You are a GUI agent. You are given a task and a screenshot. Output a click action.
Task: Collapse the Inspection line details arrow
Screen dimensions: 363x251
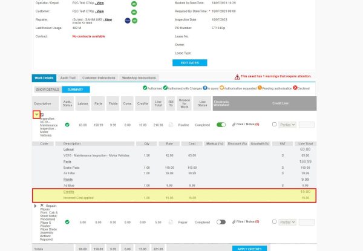click(36, 114)
